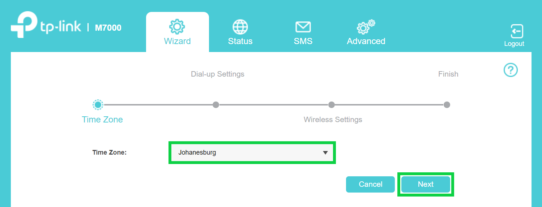Viewport: 542px width, 207px height.
Task: Click the Time Zone step marker
Action: coord(98,105)
